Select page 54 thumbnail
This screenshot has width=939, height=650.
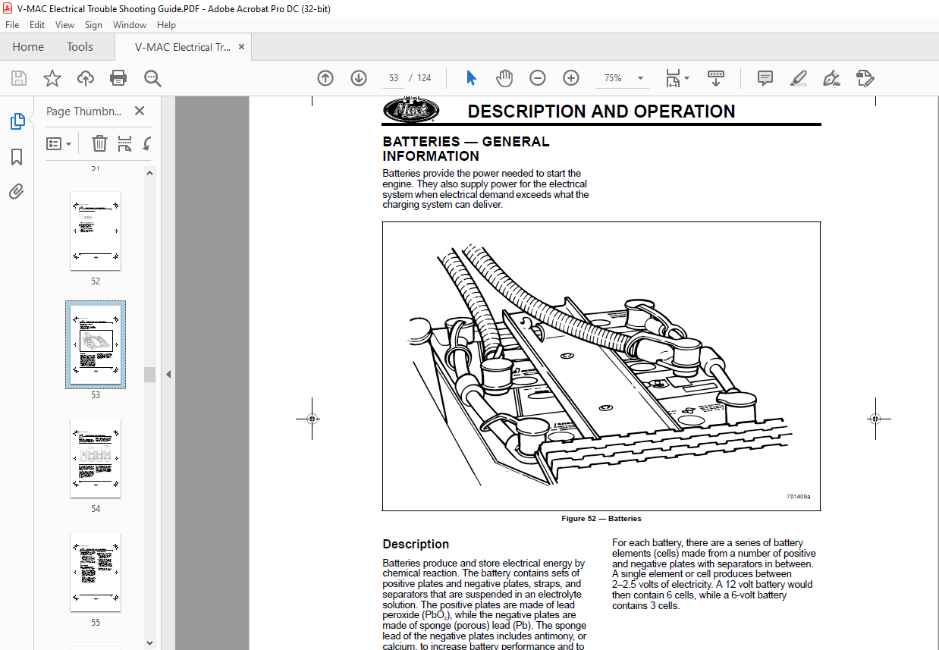coord(96,458)
